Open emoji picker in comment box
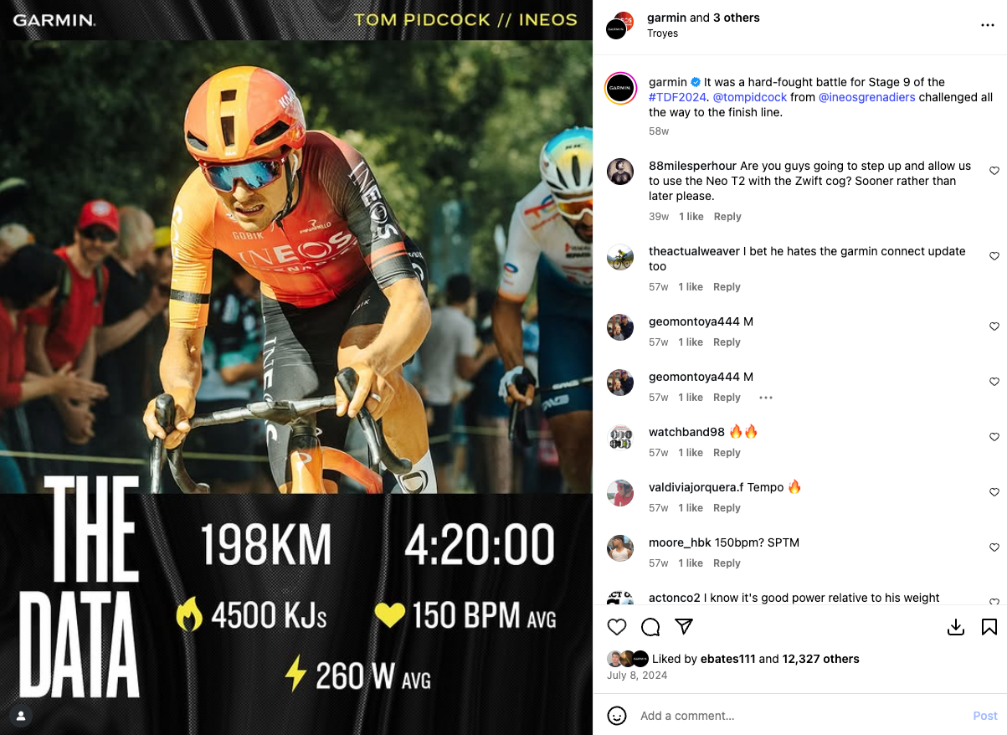 click(617, 716)
